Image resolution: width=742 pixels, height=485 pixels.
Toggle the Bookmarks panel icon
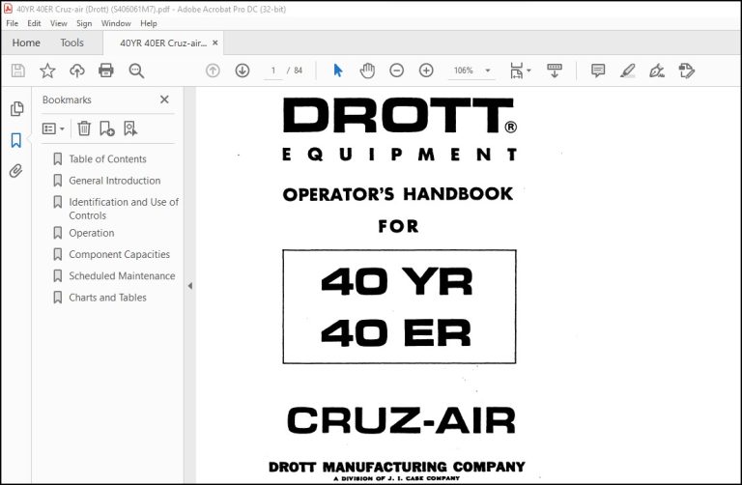(16, 140)
